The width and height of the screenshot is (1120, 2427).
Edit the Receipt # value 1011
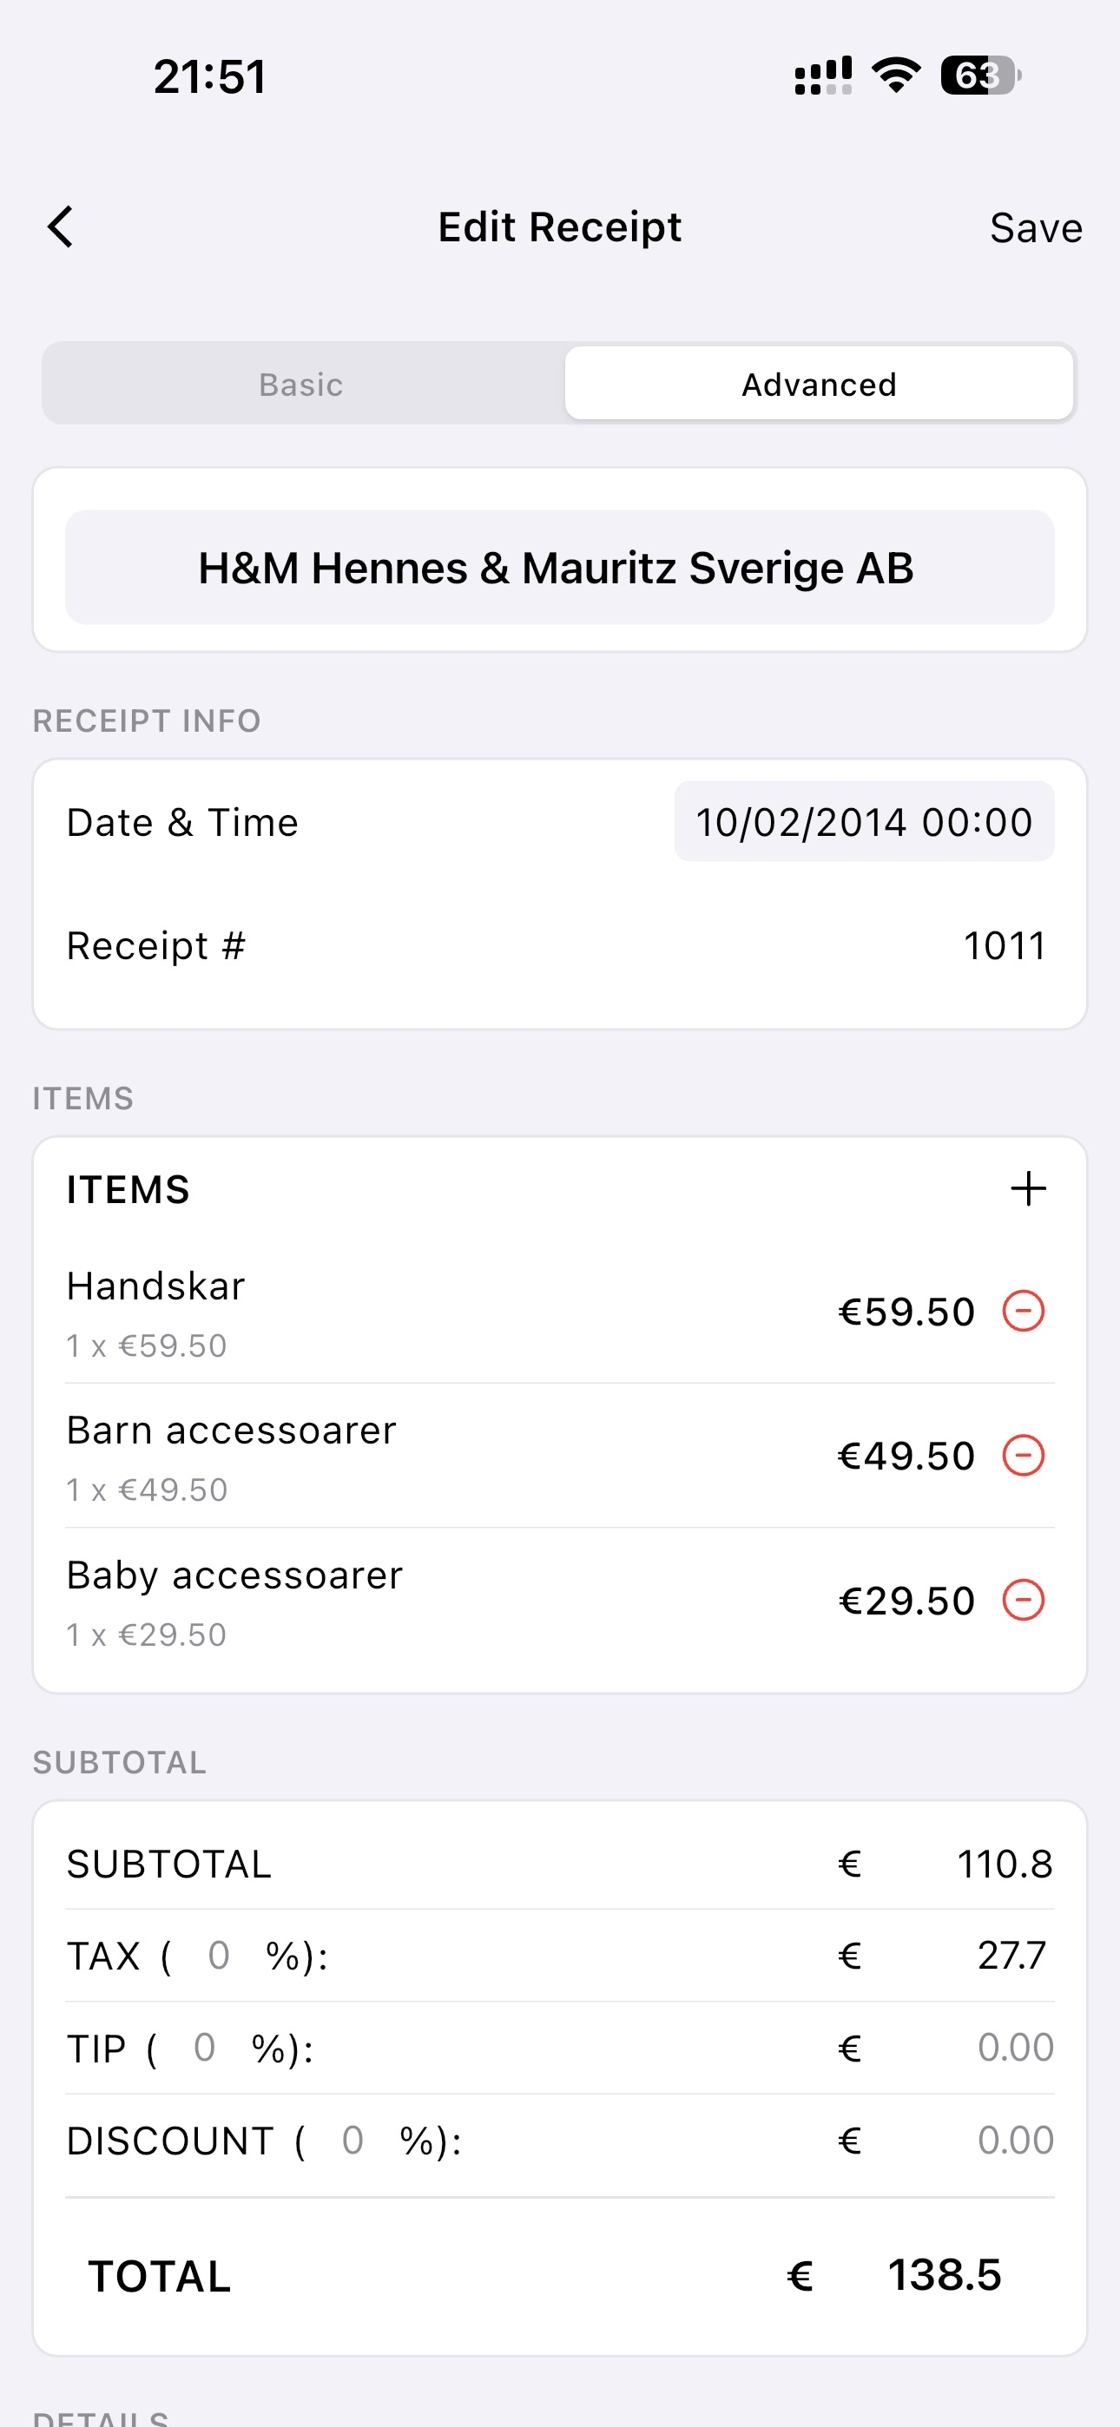coord(1004,946)
